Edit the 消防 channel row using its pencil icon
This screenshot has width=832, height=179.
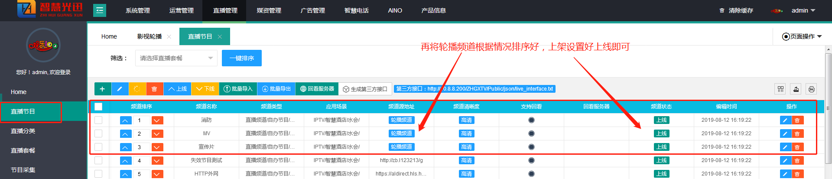[785, 120]
